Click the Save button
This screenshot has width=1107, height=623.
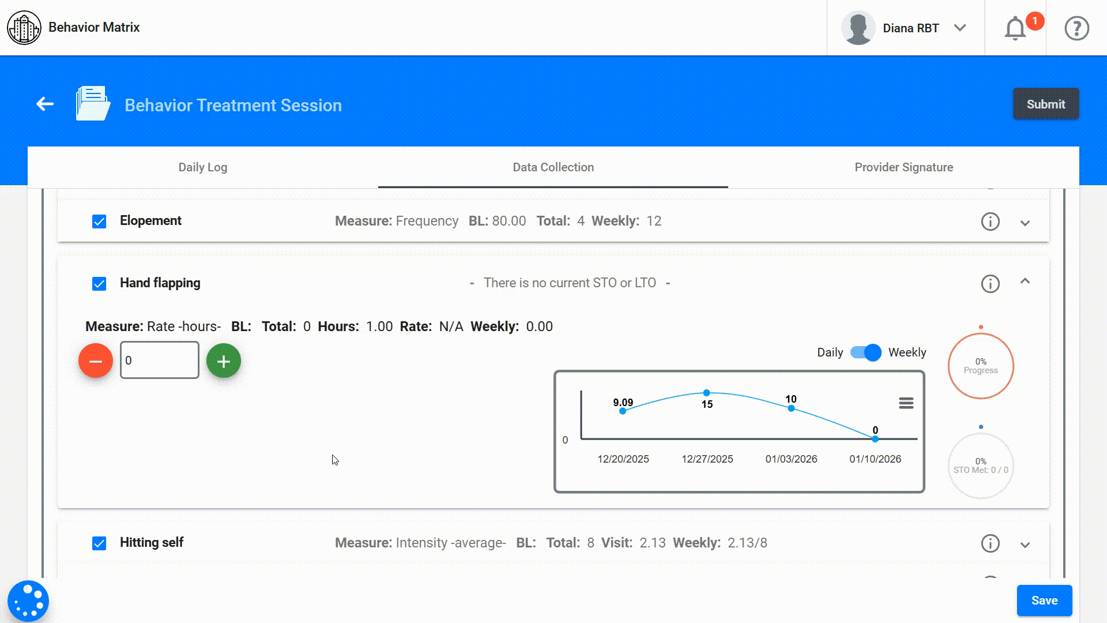click(x=1044, y=601)
